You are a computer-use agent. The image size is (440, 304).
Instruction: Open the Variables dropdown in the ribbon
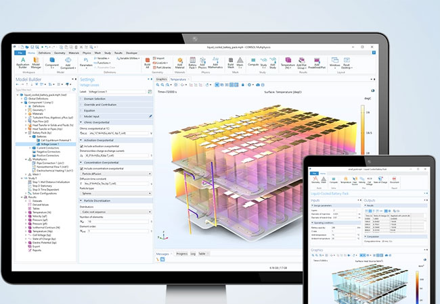coord(102,58)
